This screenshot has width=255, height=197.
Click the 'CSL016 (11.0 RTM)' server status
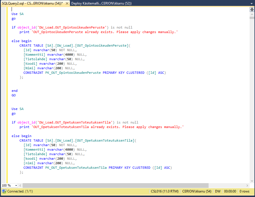pos(165,191)
